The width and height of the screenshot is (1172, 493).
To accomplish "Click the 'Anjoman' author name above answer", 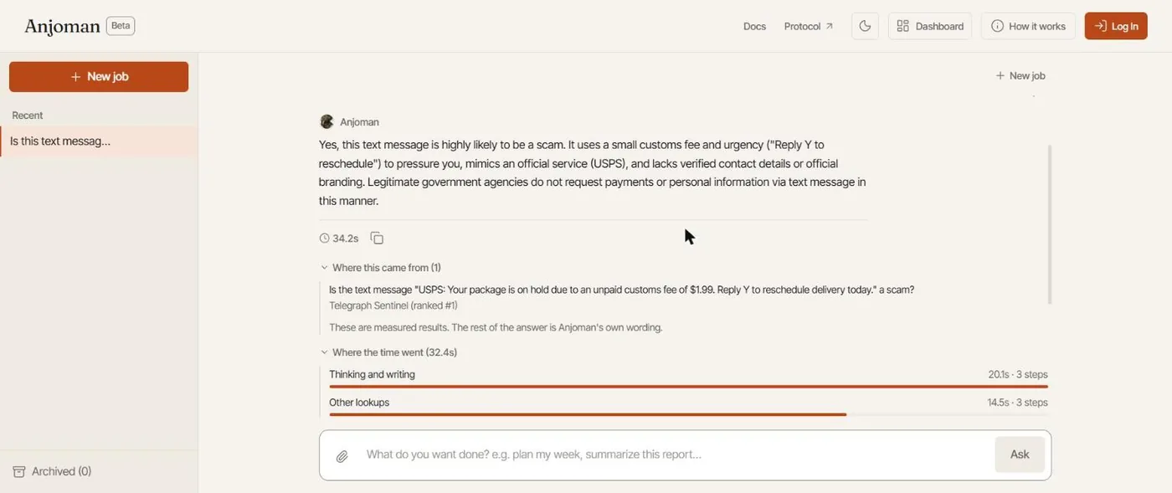I will (x=359, y=122).
